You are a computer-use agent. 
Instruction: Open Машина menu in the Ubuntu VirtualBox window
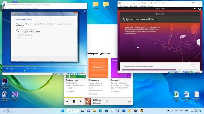click(126, 6)
